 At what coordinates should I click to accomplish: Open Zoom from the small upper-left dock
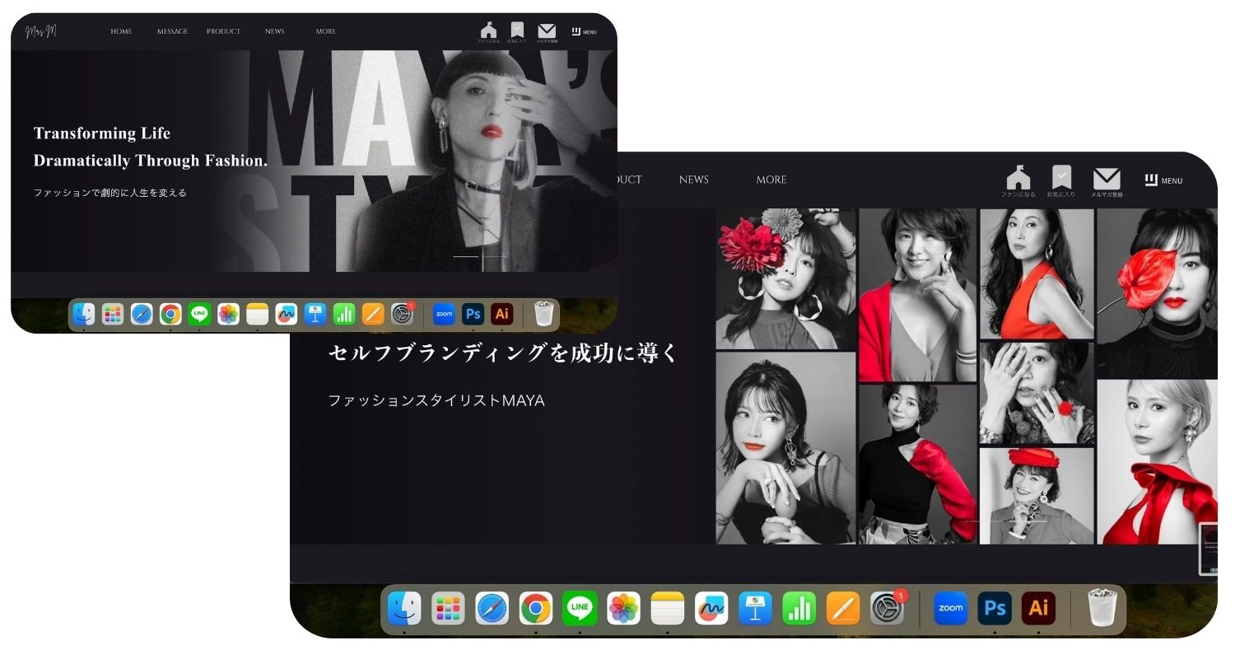pyautogui.click(x=444, y=314)
